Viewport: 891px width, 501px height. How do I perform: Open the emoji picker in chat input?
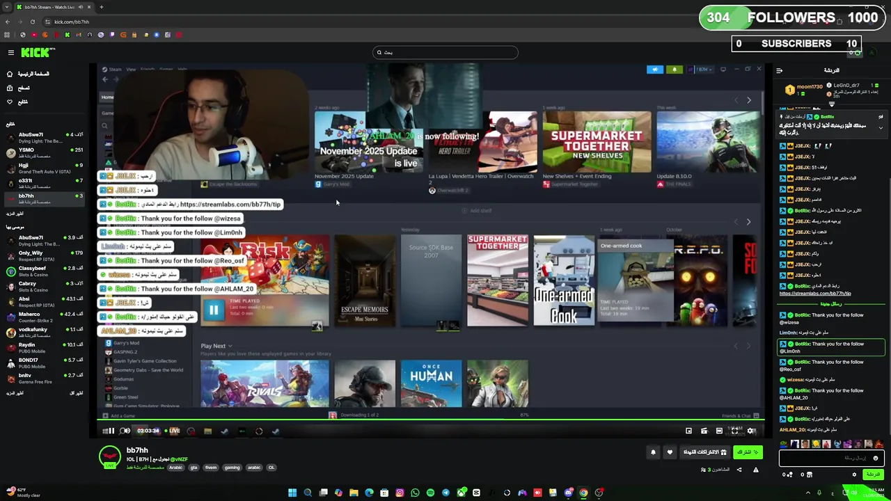[x=876, y=458]
